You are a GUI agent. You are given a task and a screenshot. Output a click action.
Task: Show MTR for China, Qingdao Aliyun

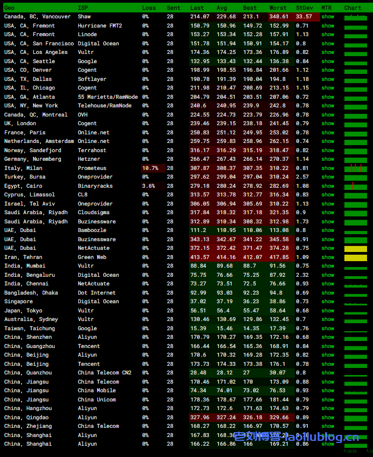pyautogui.click(x=328, y=418)
